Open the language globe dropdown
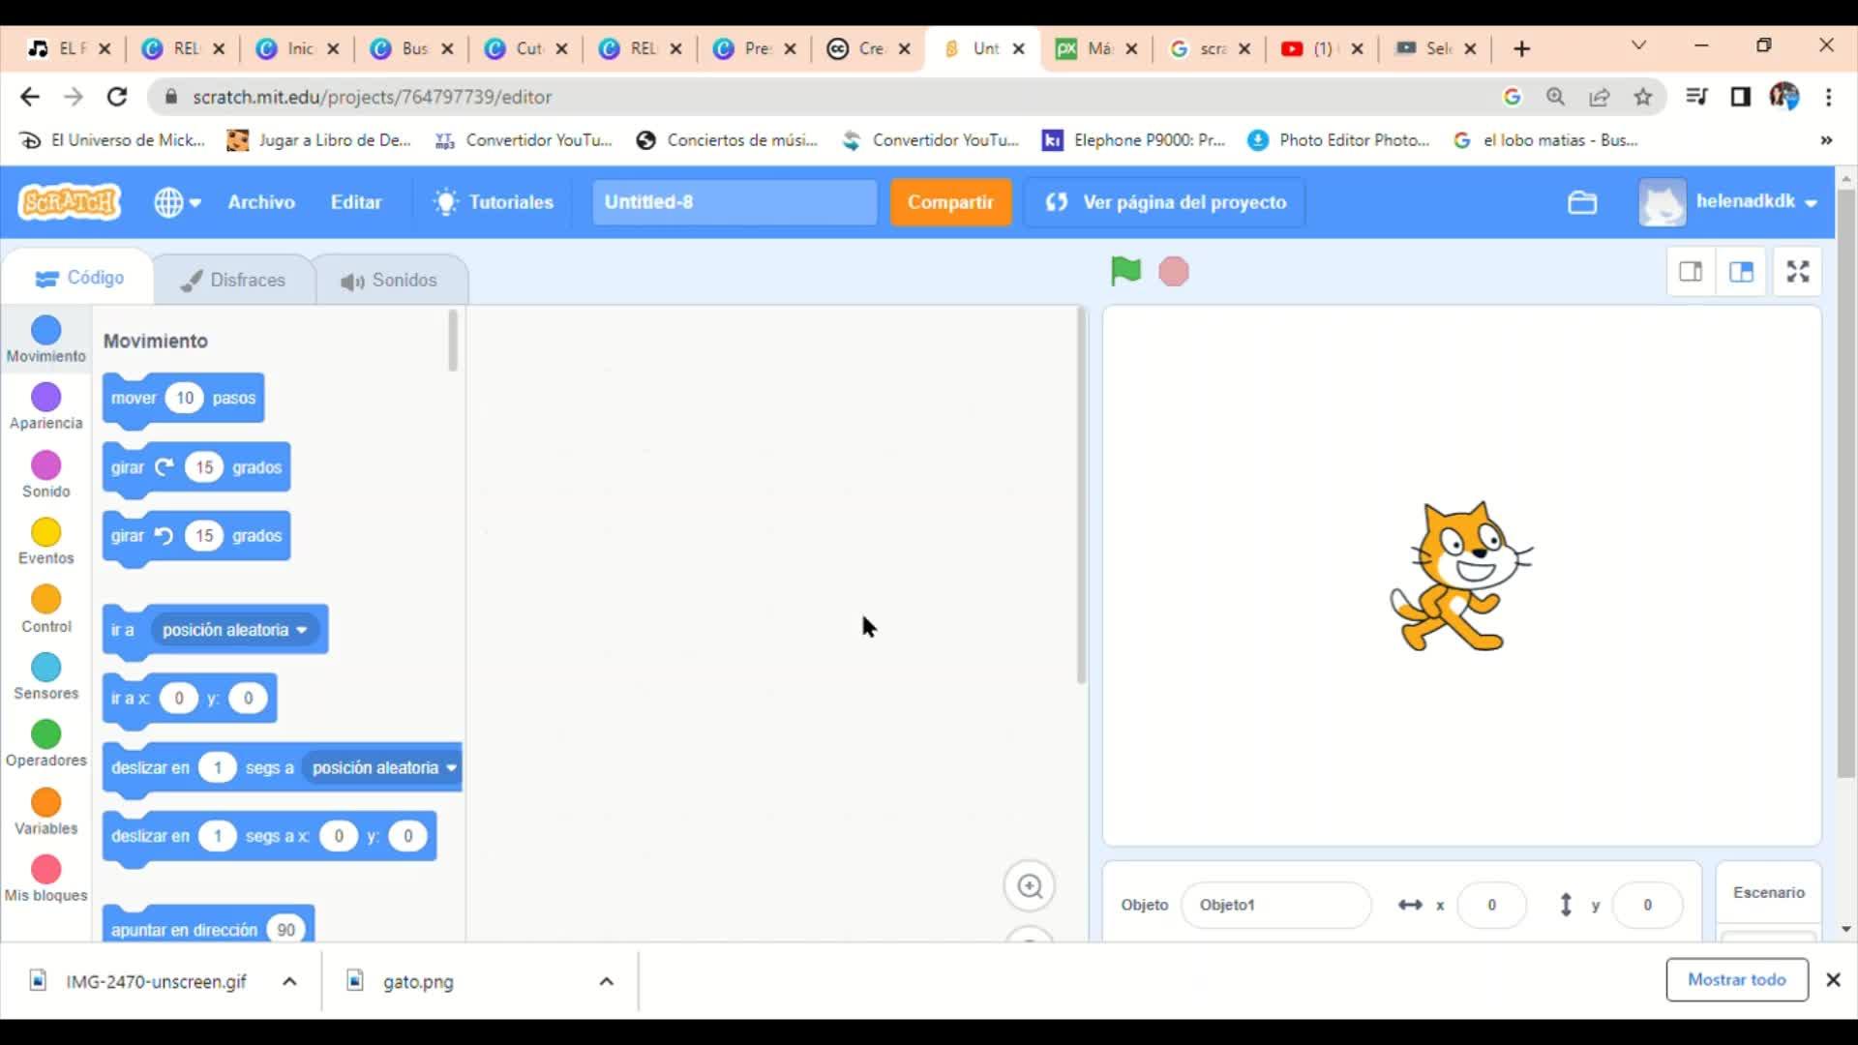The image size is (1858, 1045). [x=177, y=202]
